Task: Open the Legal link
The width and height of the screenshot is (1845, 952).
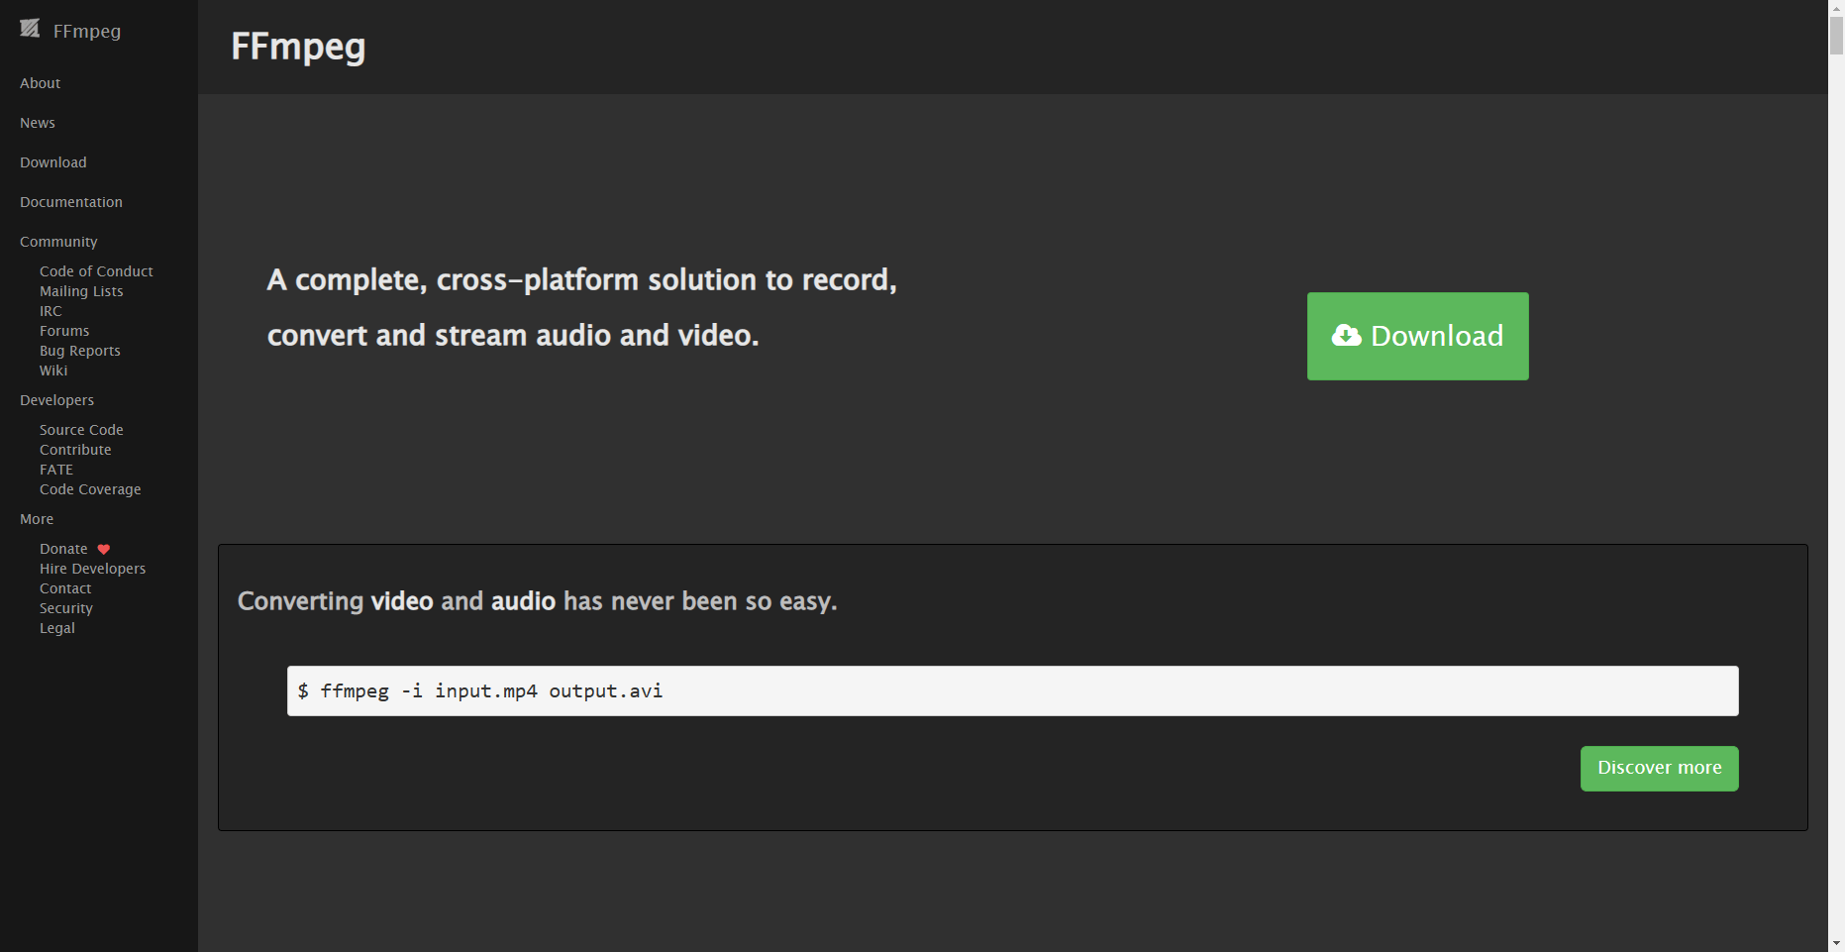Action: click(57, 628)
